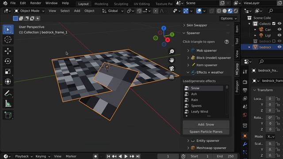The image size is (283, 159).
Task: Select the Select Box tool
Action: tap(8, 30)
